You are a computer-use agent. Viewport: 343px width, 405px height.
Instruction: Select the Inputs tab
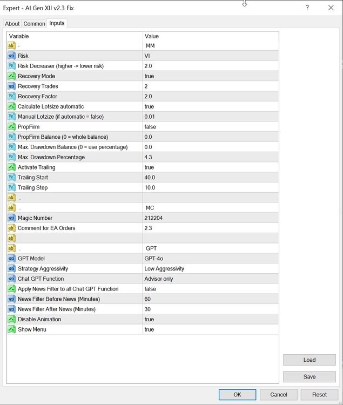pyautogui.click(x=57, y=23)
